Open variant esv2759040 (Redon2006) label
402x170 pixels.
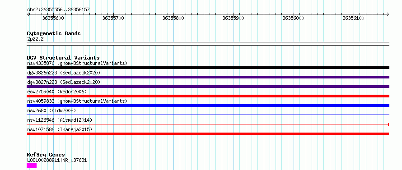click(x=57, y=92)
